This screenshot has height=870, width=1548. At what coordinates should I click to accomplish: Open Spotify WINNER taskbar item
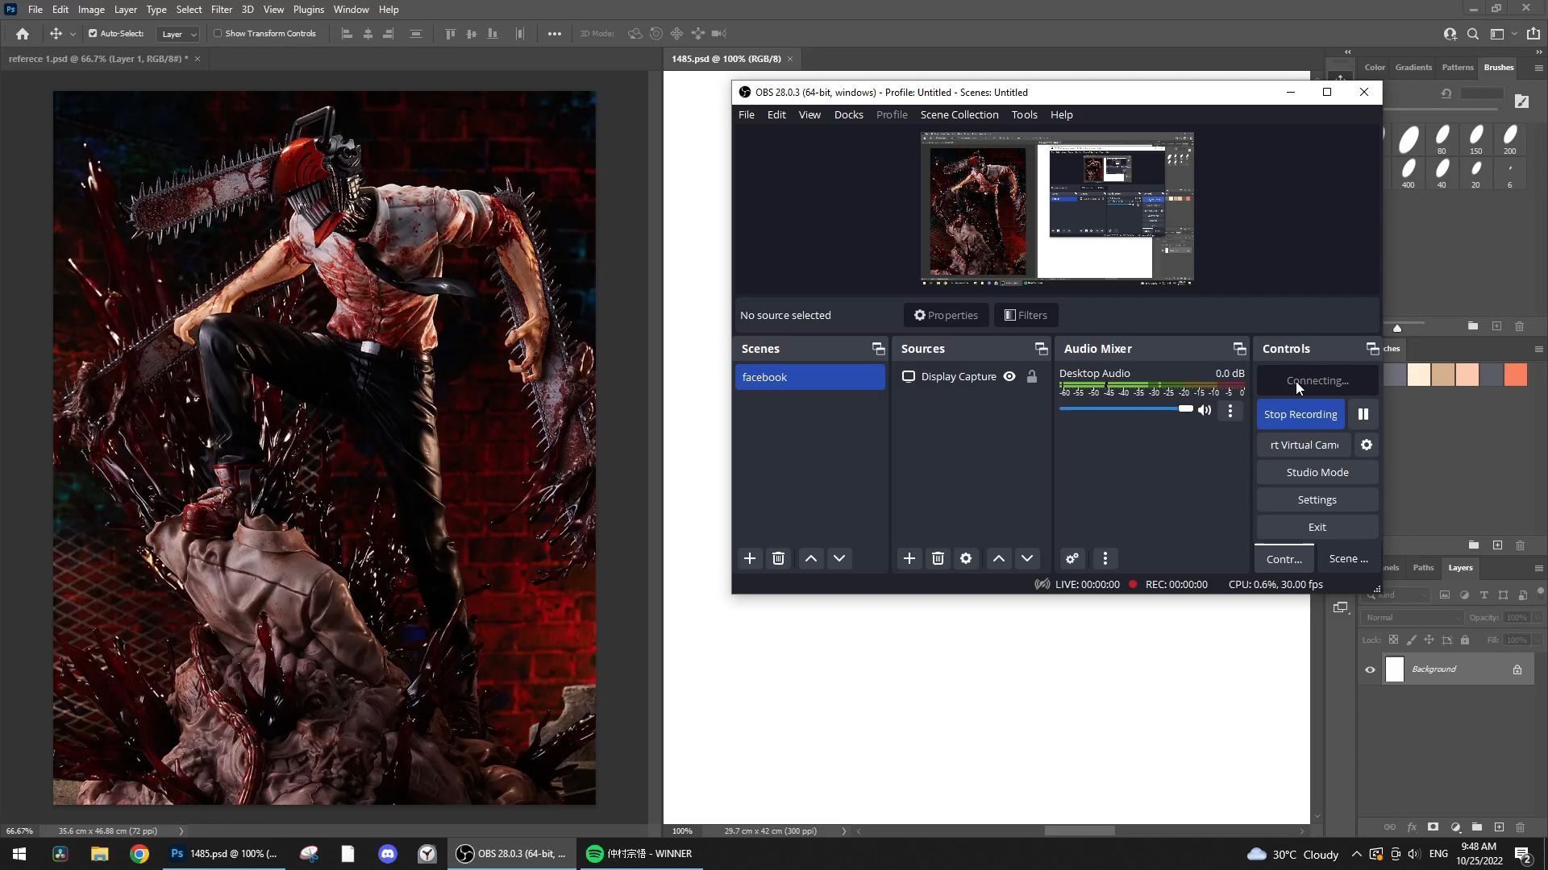click(x=640, y=854)
